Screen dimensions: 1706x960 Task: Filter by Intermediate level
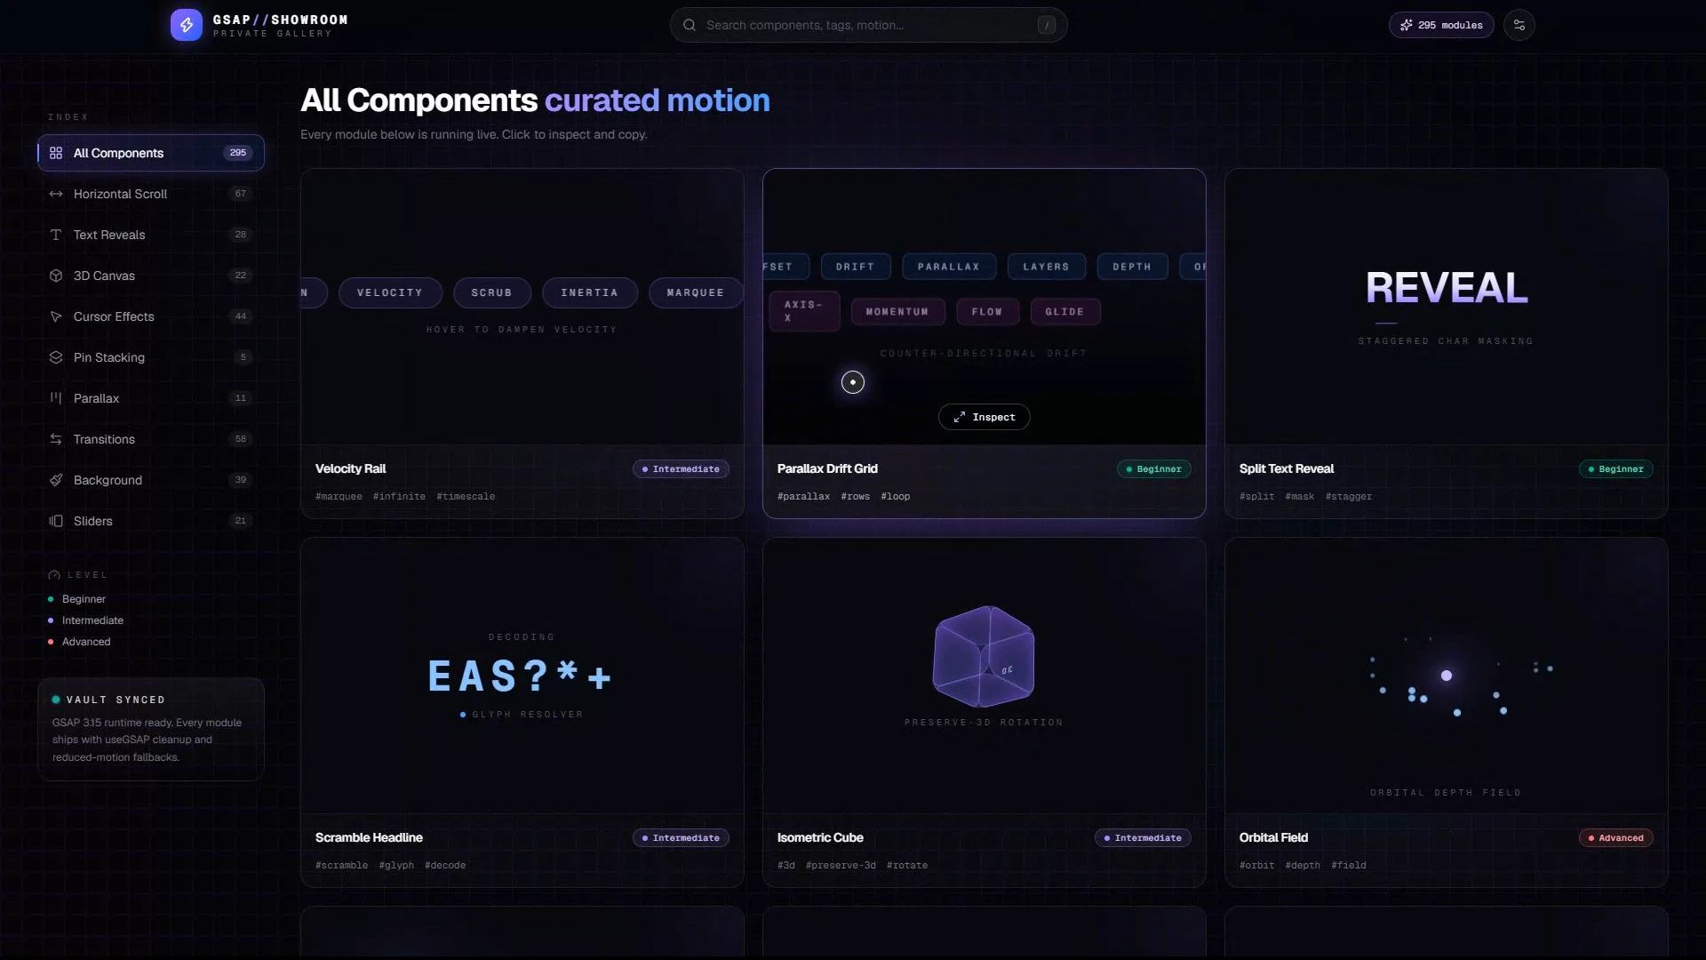(x=86, y=620)
